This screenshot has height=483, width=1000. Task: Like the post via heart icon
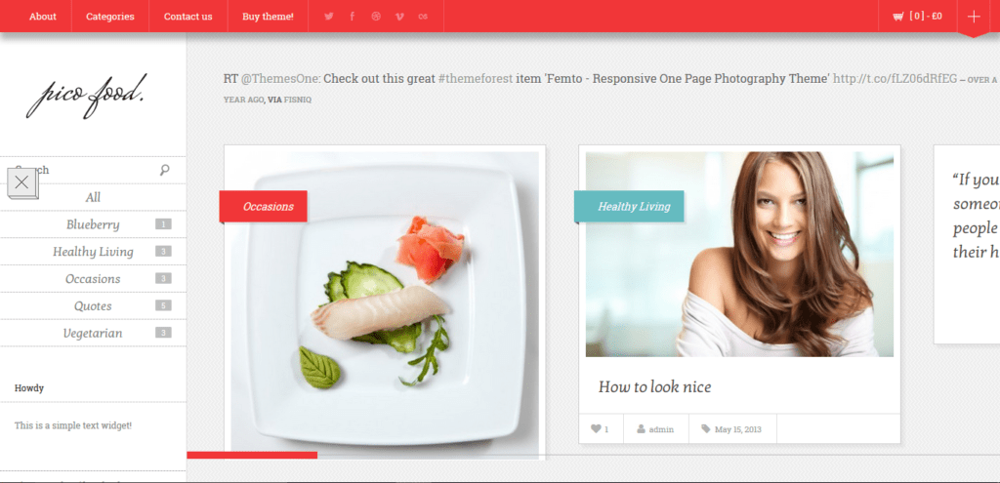[596, 428]
